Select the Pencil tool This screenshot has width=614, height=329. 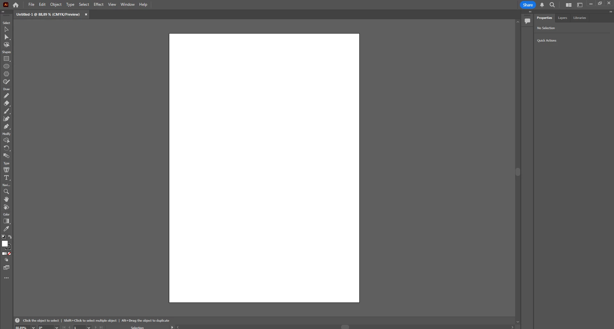tap(6, 96)
